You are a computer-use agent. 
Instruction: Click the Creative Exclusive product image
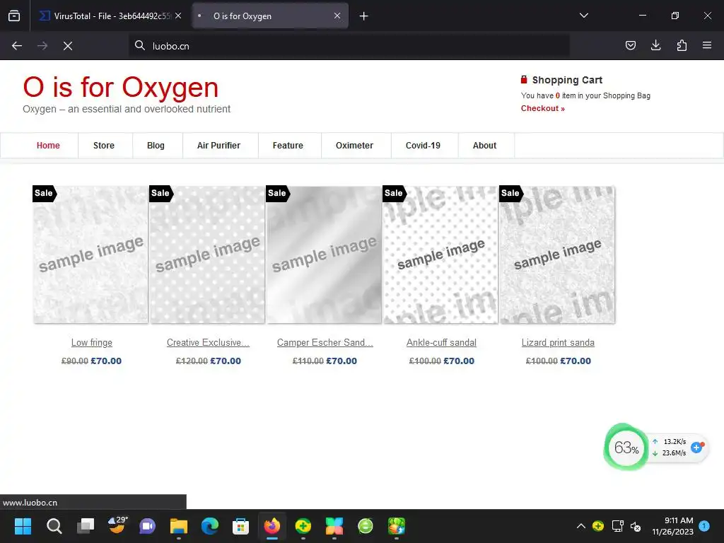[208, 255]
